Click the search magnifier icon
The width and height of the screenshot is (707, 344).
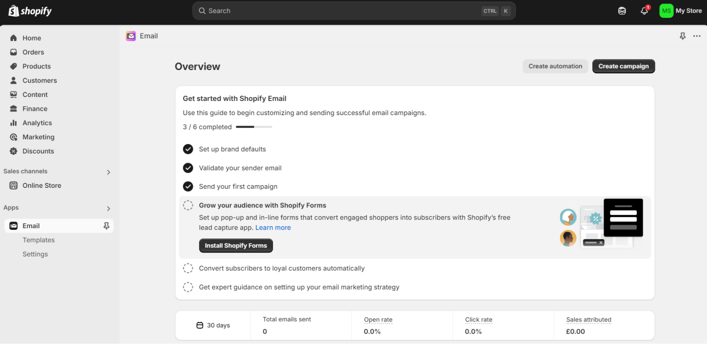pos(202,11)
